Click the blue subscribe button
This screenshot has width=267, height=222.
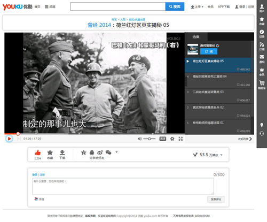point(209,51)
